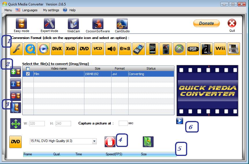Toggle the header select-all checkbox
Screen dimensions: 249x164
pos(28,69)
